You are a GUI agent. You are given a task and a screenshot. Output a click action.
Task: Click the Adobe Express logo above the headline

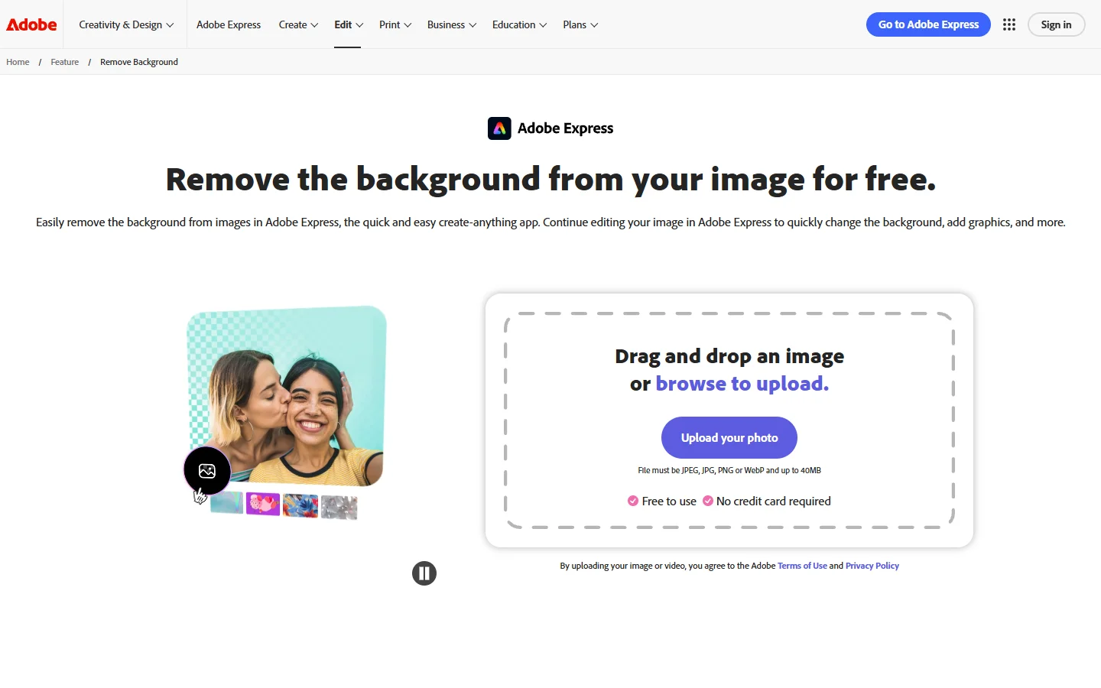click(550, 128)
